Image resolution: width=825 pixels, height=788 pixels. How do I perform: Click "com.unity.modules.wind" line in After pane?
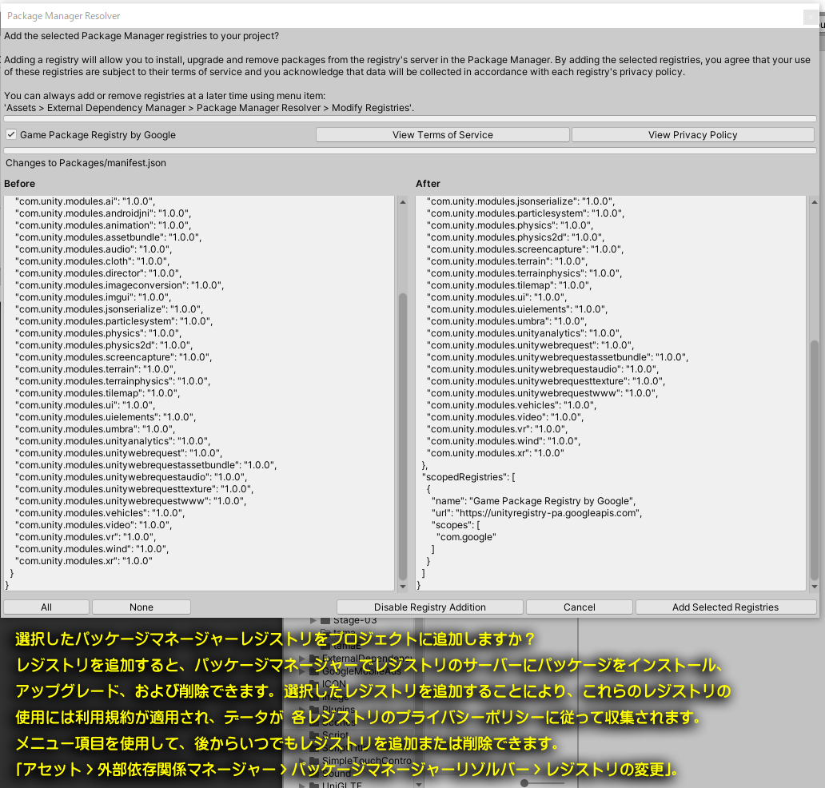pos(504,441)
